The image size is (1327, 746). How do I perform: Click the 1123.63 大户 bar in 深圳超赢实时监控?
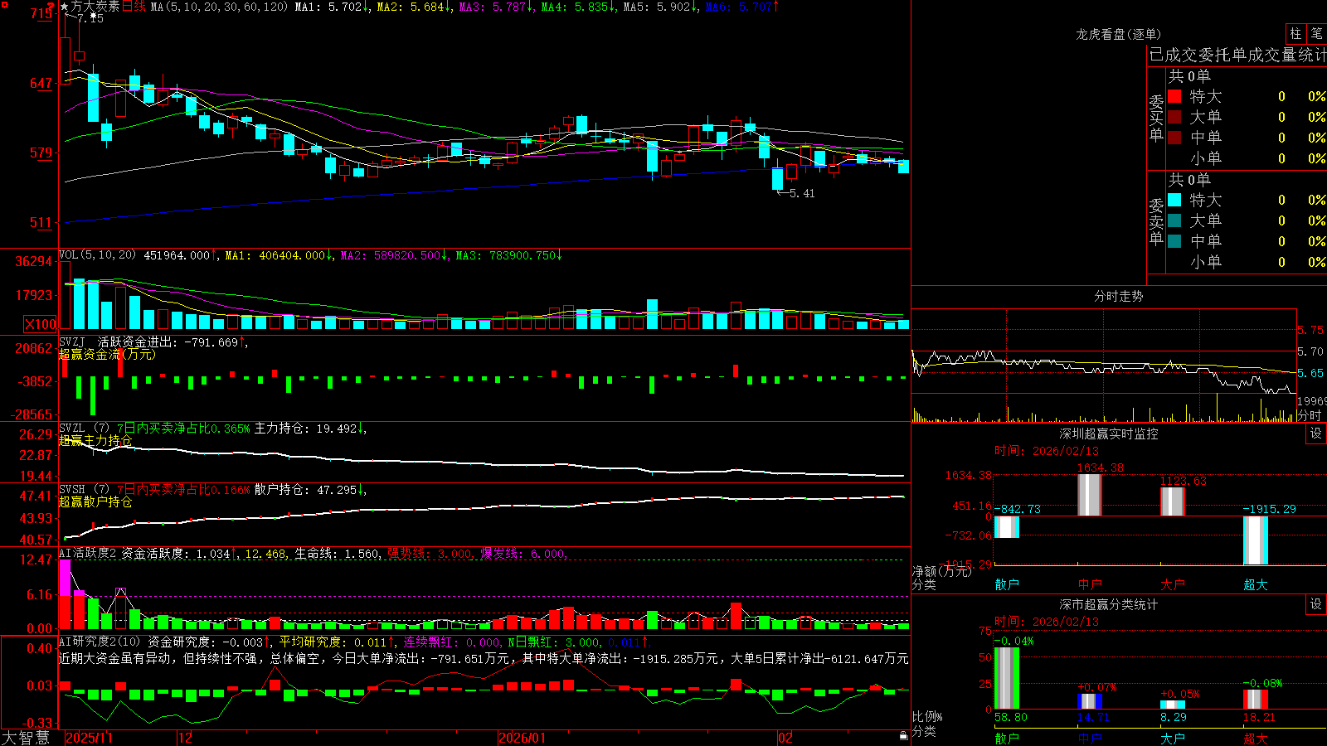1172,501
